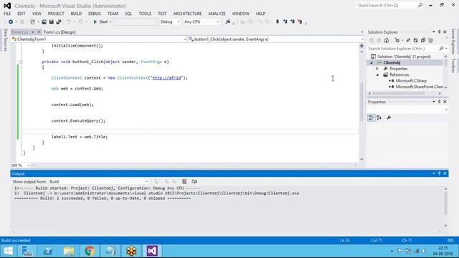Toggle auto-hide pin on Properties panel
459x258 pixels.
point(439,102)
